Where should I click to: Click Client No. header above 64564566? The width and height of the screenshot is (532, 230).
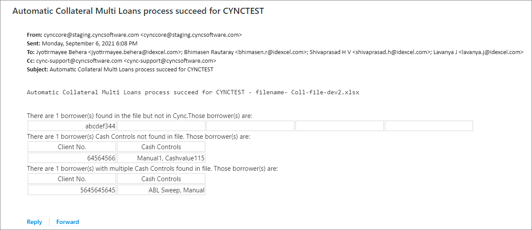click(x=72, y=147)
